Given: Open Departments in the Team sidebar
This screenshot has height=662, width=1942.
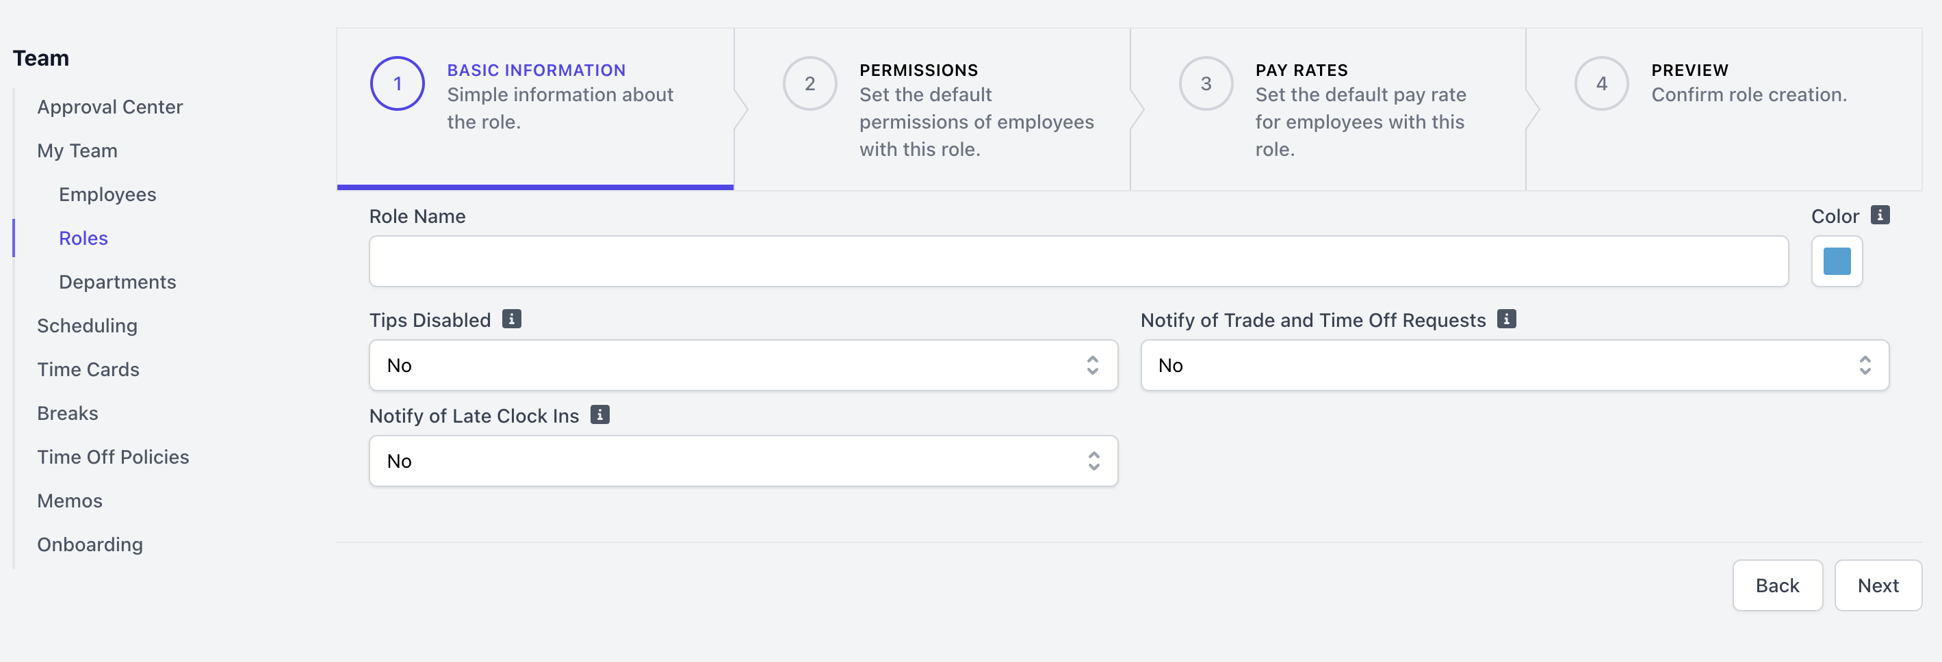Looking at the screenshot, I should click(118, 282).
